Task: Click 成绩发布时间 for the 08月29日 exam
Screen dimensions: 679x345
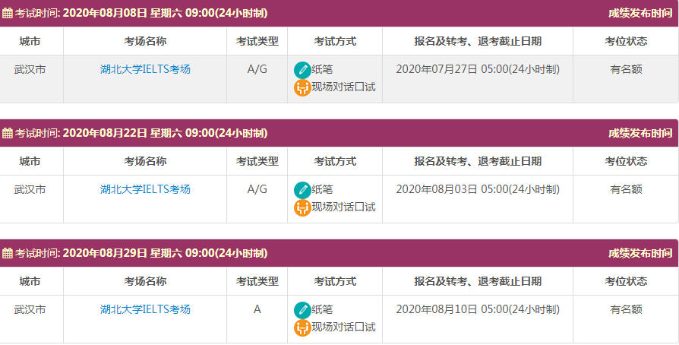Action: pos(640,253)
